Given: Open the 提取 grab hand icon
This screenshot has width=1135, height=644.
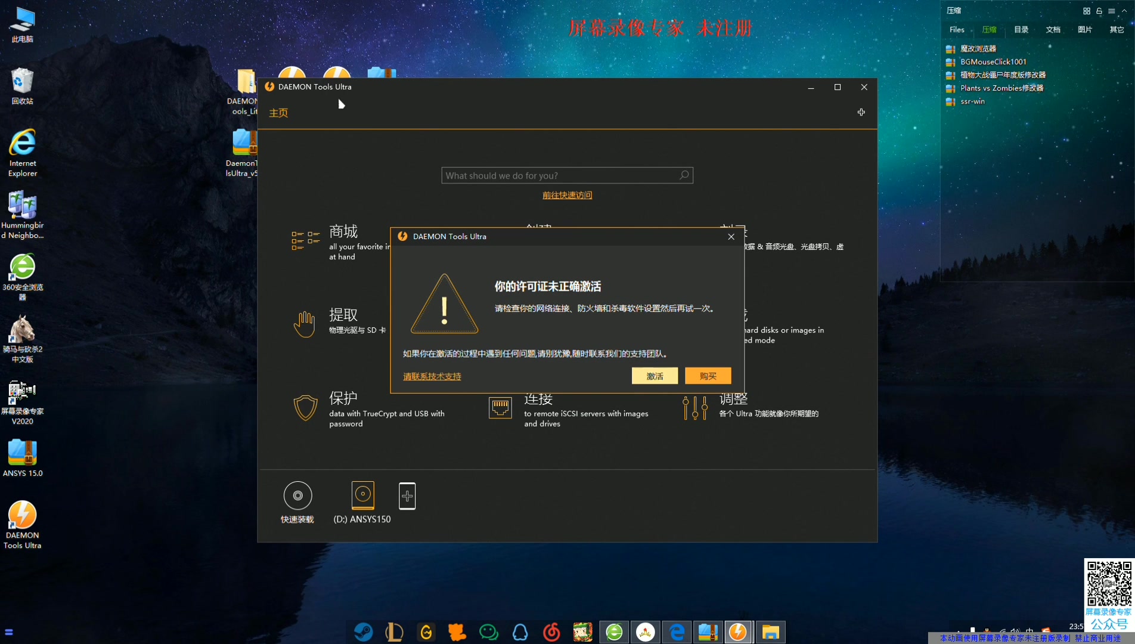Looking at the screenshot, I should coord(305,324).
